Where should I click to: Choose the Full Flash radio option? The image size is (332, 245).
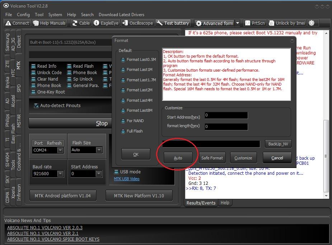pos(123,131)
